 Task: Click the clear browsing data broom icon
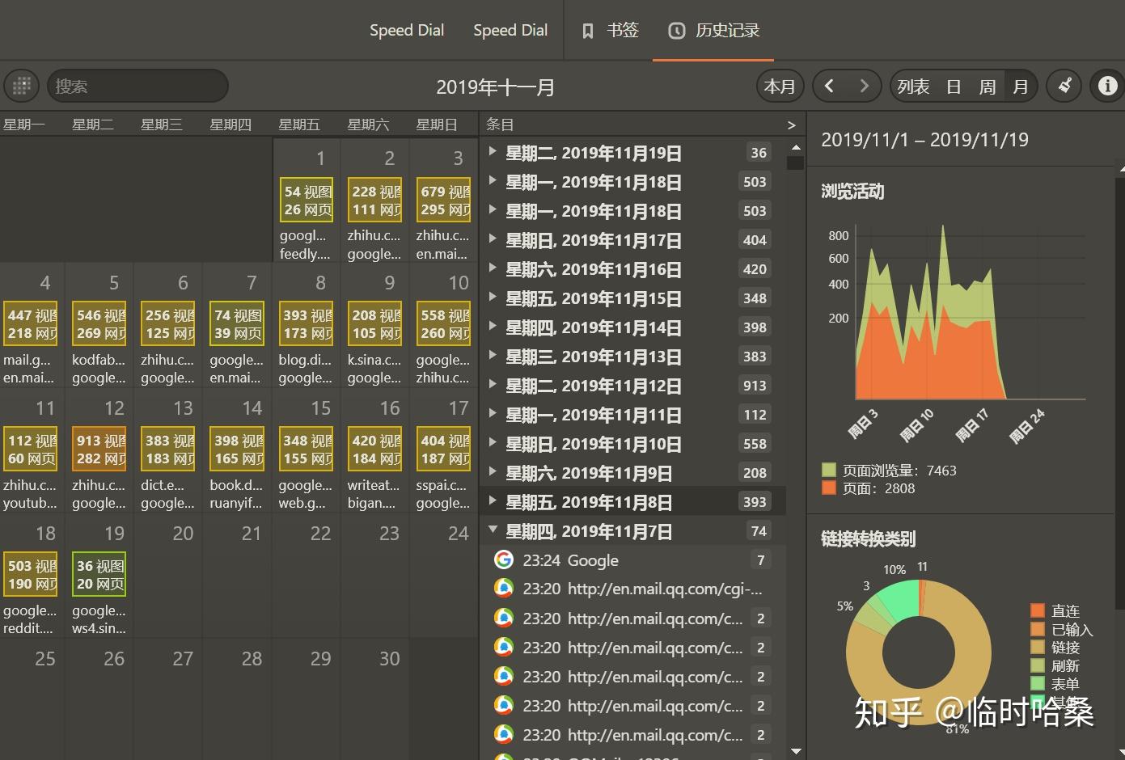point(1065,86)
